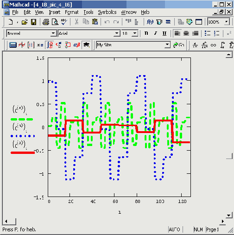Paste from clipboard icon

coord(95,22)
